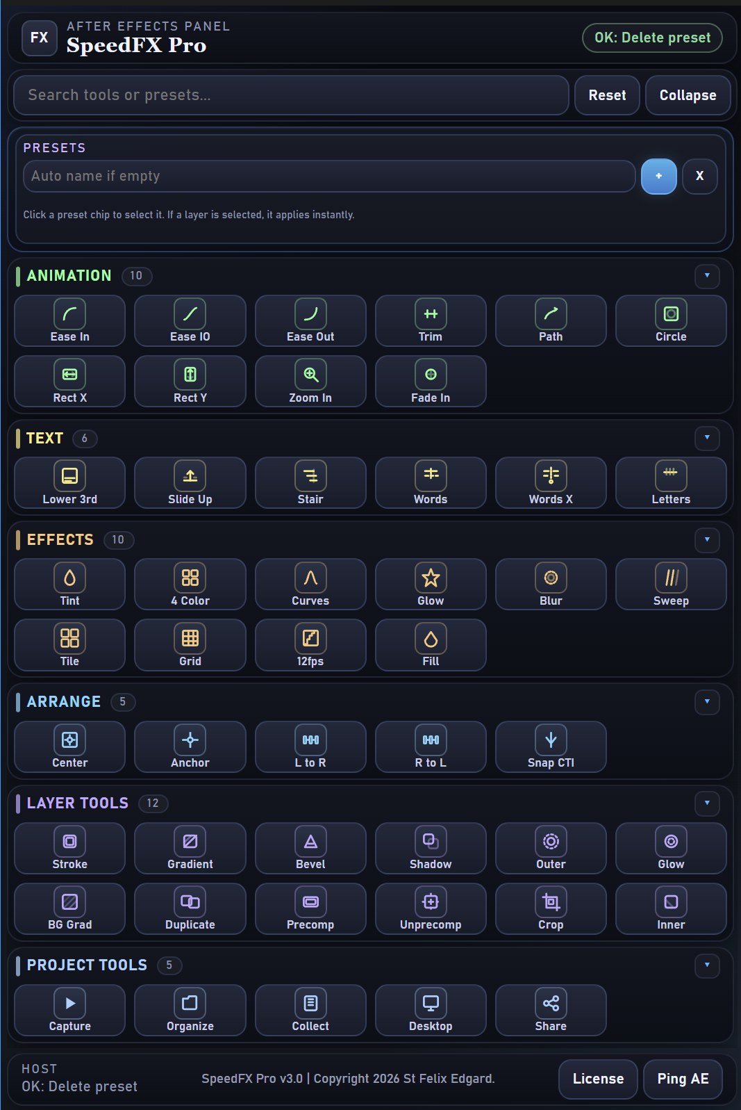Click the Unprecomp layer tool

pos(431,908)
